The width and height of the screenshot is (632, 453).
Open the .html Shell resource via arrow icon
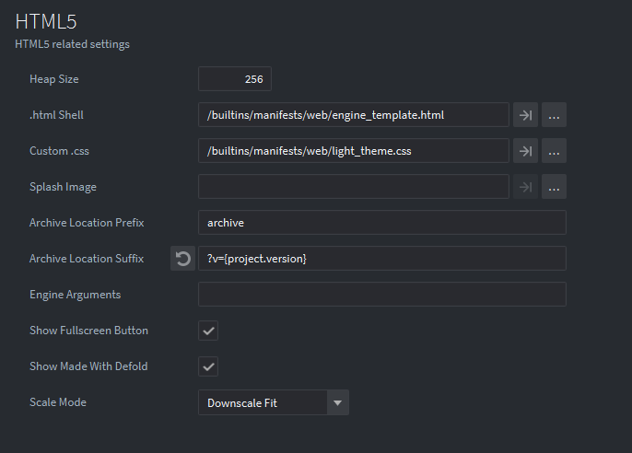(525, 115)
